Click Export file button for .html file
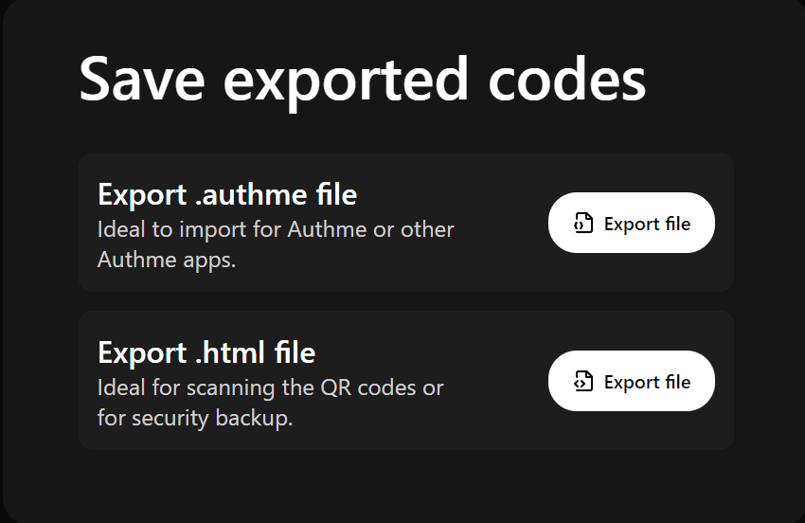805x523 pixels. point(631,381)
